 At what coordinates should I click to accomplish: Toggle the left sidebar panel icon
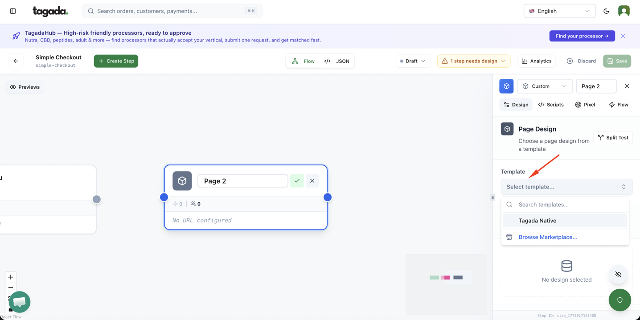13,11
